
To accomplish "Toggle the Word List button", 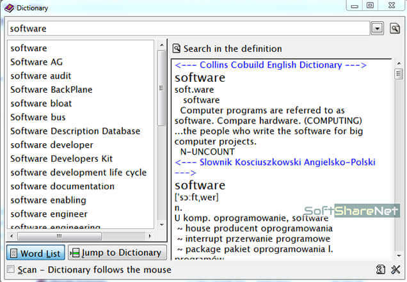I will tap(36, 253).
